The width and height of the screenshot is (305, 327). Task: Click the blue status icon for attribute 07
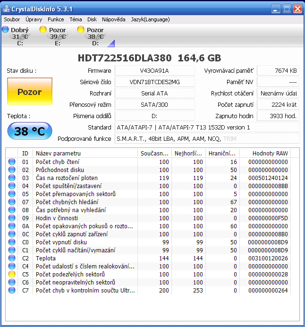12,202
